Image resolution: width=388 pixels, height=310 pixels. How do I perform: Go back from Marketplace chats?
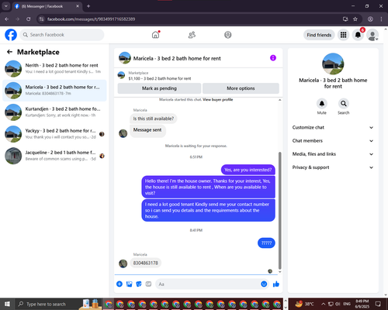(x=9, y=52)
